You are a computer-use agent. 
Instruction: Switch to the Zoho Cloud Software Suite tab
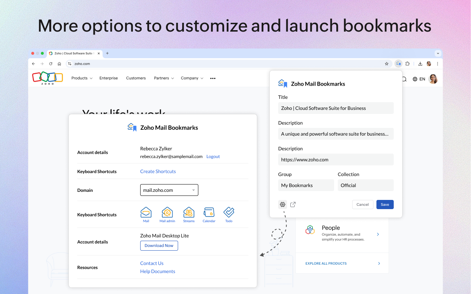tap(73, 53)
